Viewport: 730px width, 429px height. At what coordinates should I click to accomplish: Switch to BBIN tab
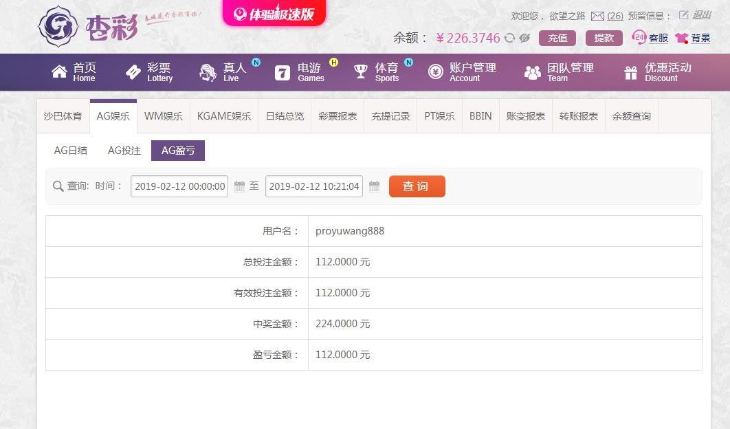click(480, 116)
